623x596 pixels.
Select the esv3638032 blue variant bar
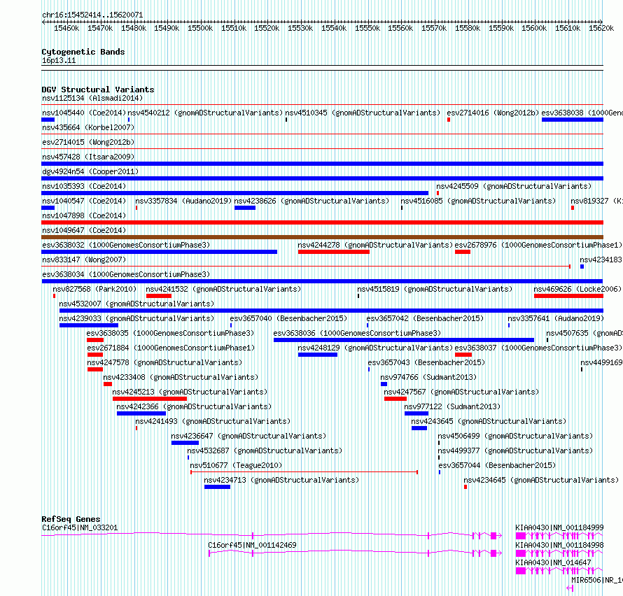tap(160, 252)
